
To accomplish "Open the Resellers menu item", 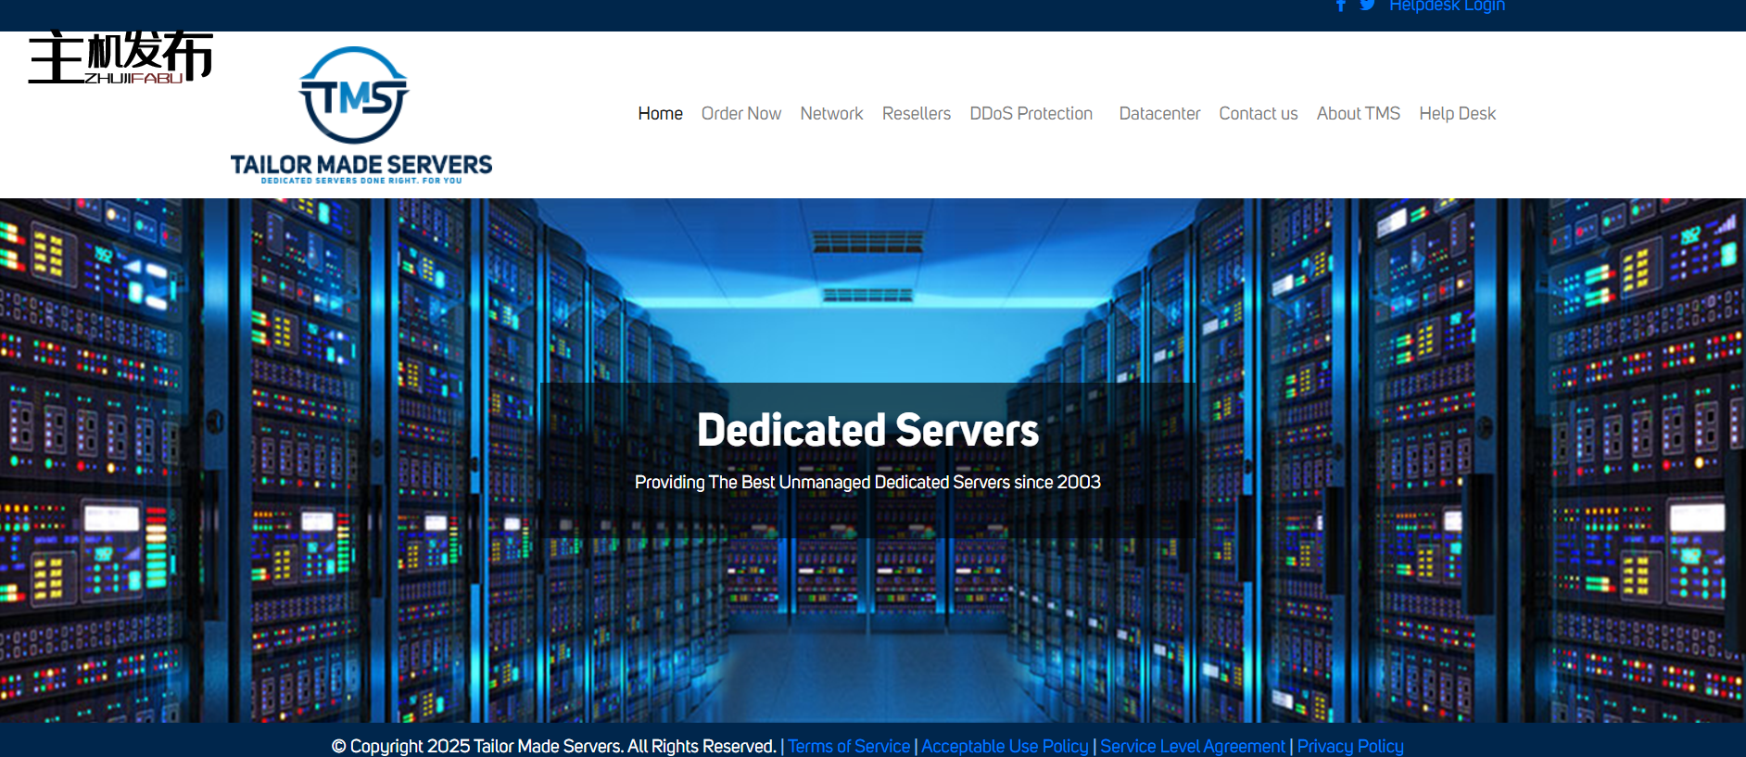I will click(916, 113).
